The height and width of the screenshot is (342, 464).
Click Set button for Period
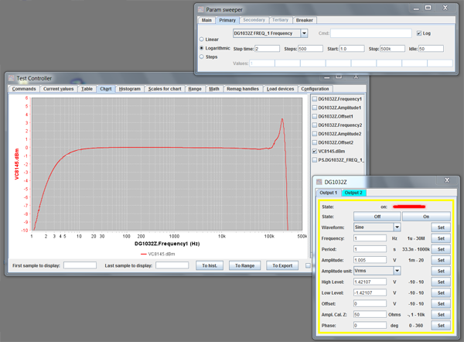pos(441,249)
